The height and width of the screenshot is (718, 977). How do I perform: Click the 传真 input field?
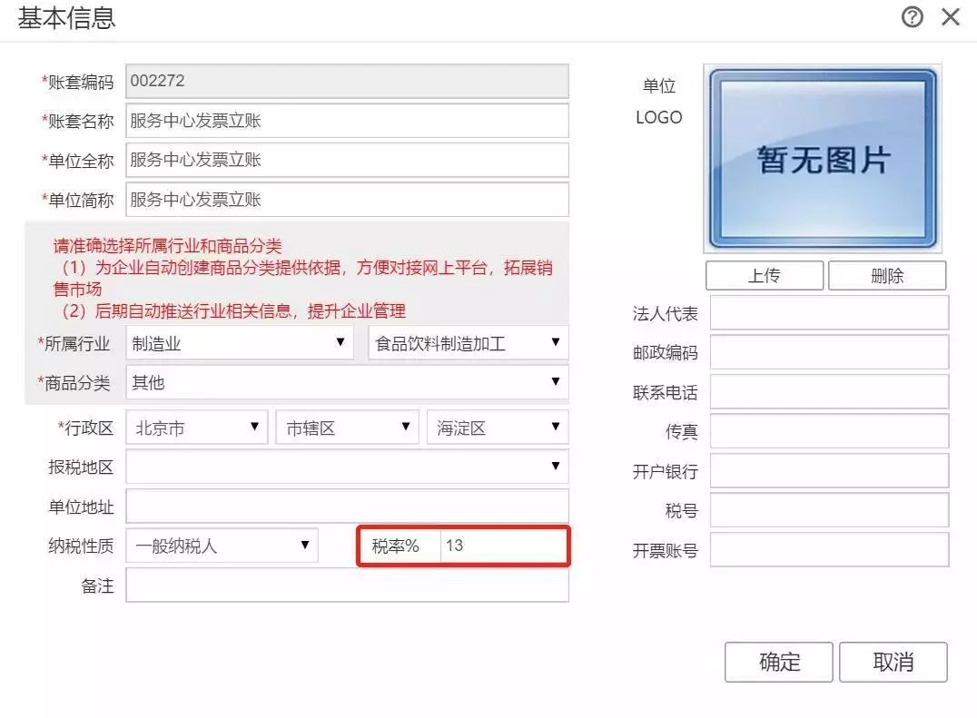[829, 431]
